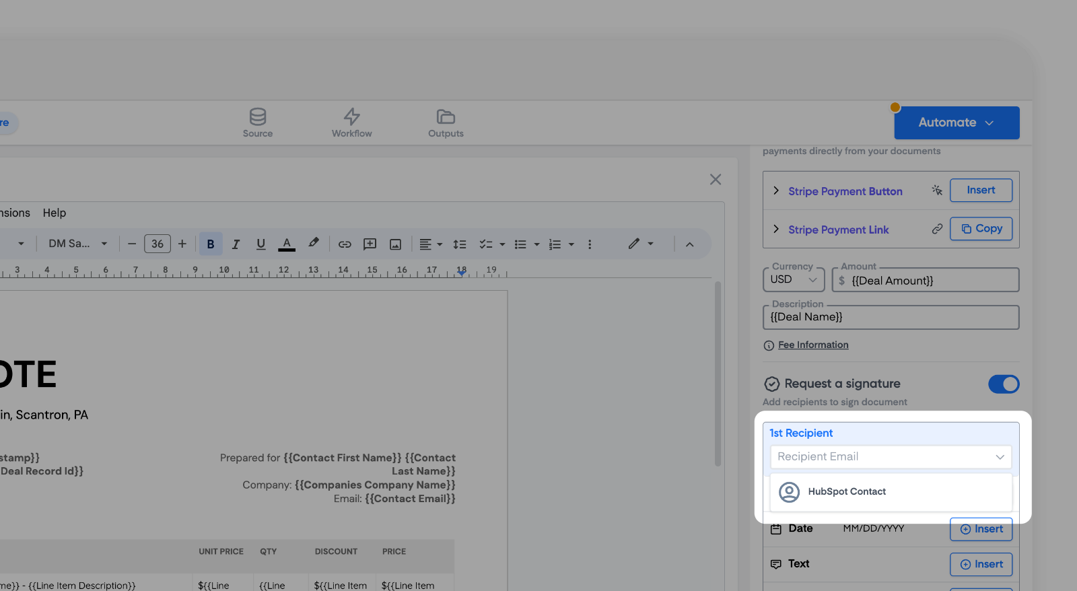
Task: Expand the Stripe Payment Link section
Action: (x=776, y=230)
